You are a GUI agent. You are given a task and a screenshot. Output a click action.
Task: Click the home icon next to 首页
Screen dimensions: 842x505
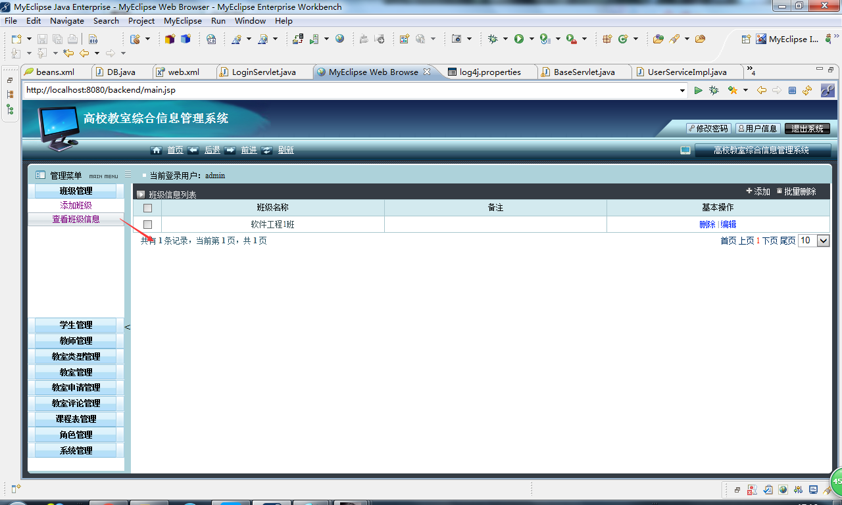(x=157, y=150)
